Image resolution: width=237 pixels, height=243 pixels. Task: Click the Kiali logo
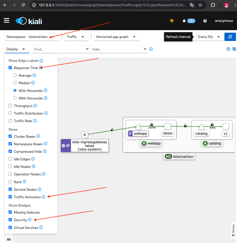coord(29,21)
